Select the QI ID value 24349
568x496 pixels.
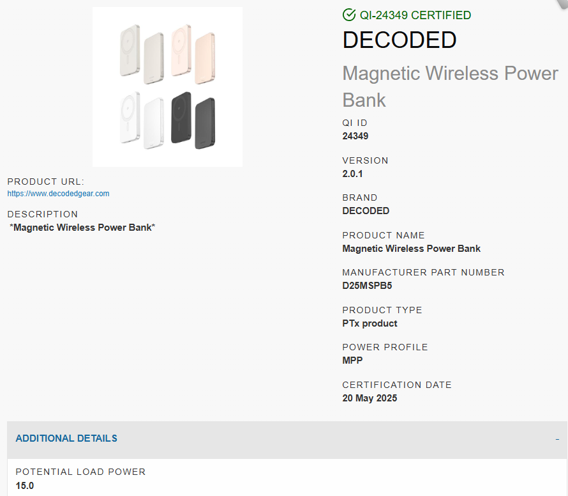pyautogui.click(x=355, y=136)
